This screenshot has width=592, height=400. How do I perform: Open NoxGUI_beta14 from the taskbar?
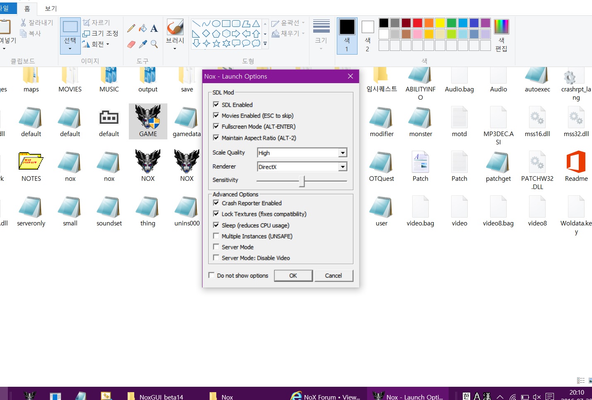coord(156,396)
